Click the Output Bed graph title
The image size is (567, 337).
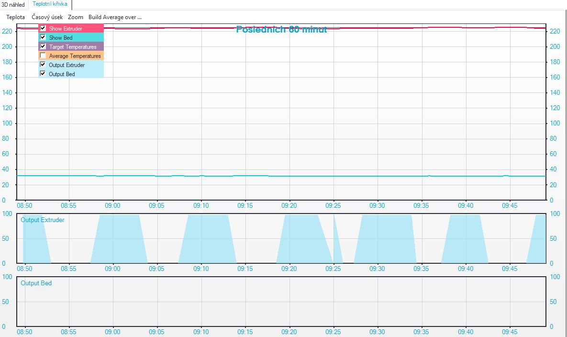point(36,283)
